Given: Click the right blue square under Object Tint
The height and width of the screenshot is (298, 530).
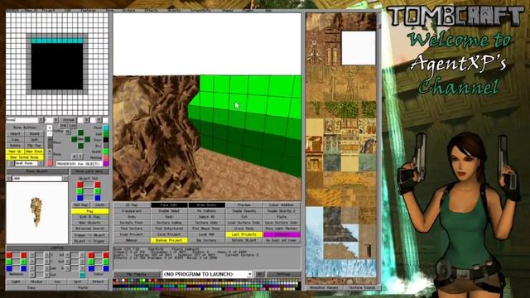Looking at the screenshot, I should [98, 198].
